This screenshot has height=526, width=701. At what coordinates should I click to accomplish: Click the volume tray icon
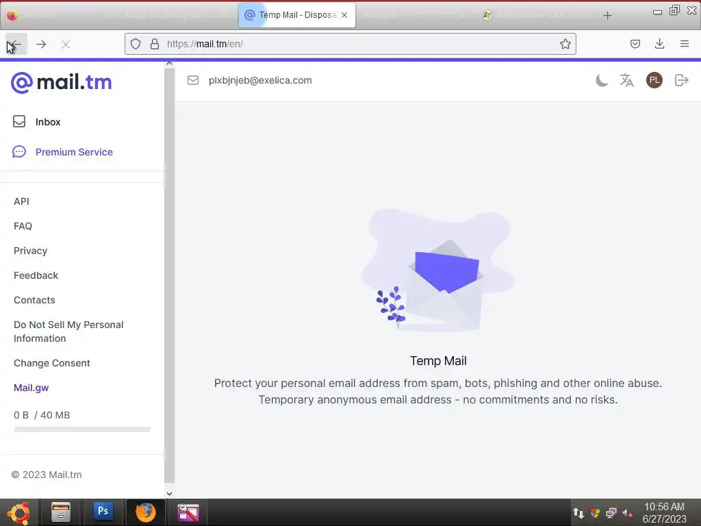coord(627,513)
